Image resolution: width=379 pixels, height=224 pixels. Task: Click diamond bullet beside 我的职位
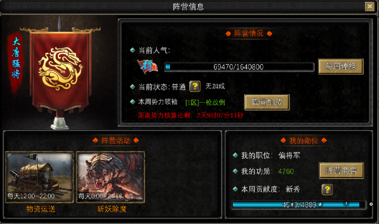(235, 155)
